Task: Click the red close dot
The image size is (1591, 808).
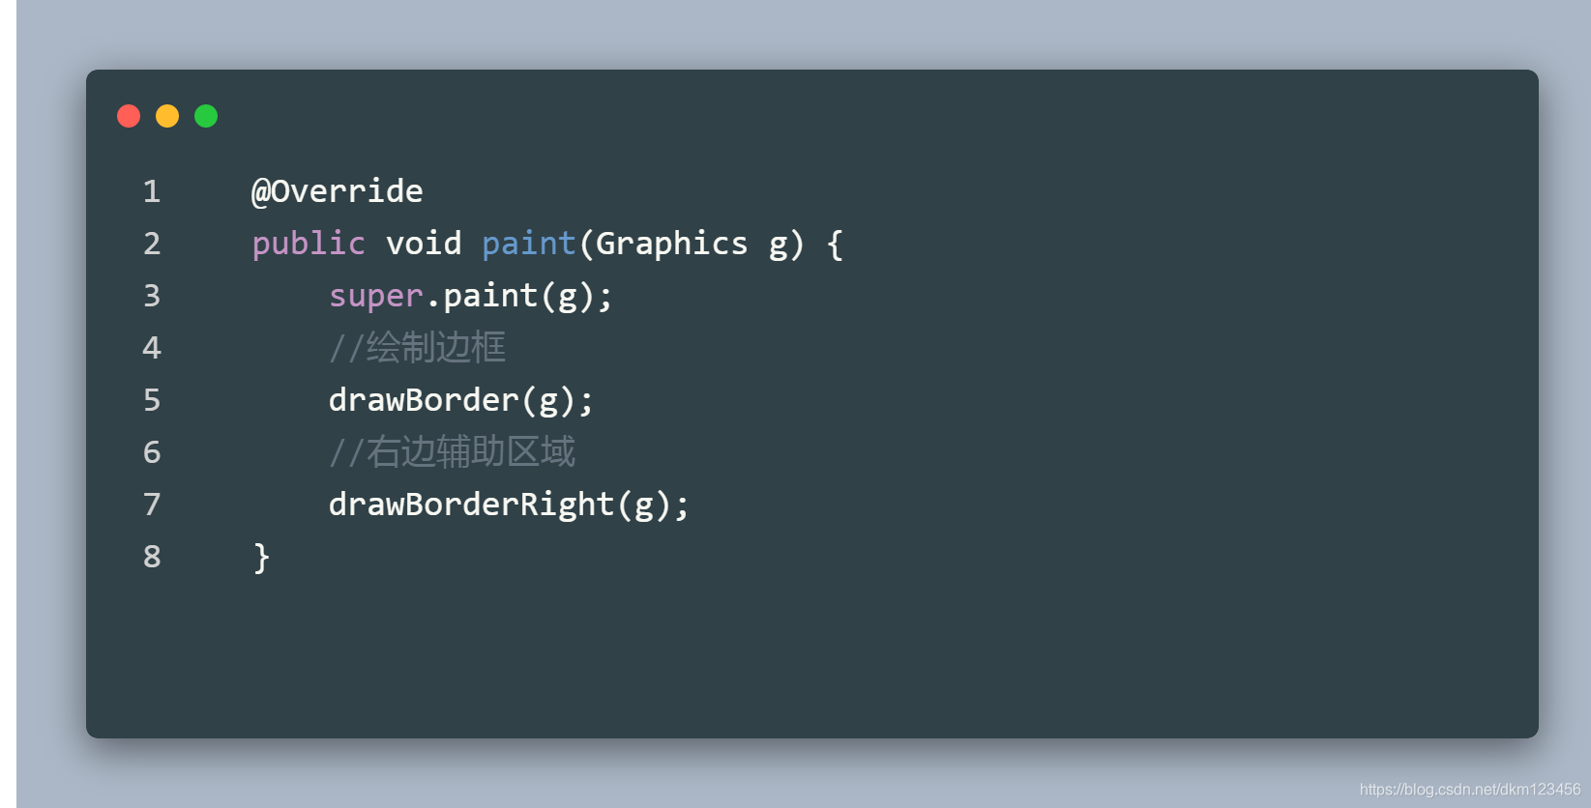Action: pyautogui.click(x=129, y=116)
